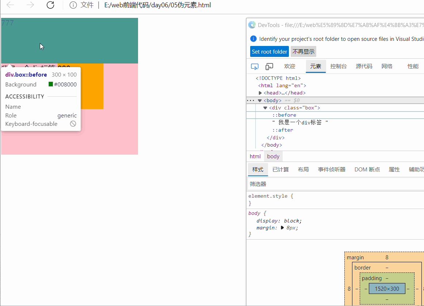Open the 性能 tab
424x306 pixels.
click(x=413, y=66)
